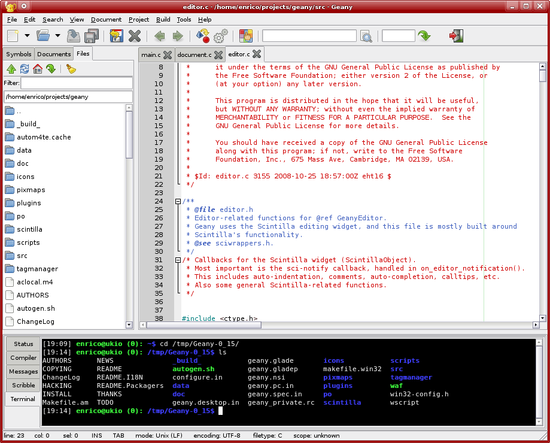Click the file list scroll-down arrow
This screenshot has height=443, width=550.
129,325
